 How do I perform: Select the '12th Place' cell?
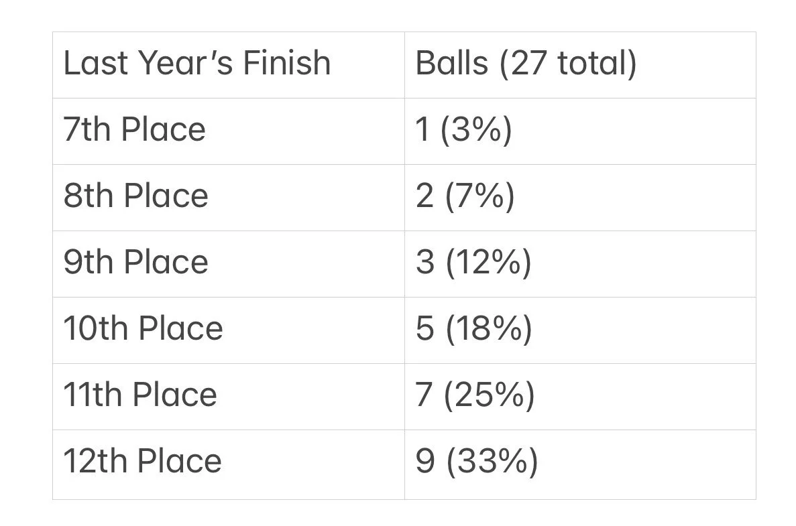click(x=229, y=464)
